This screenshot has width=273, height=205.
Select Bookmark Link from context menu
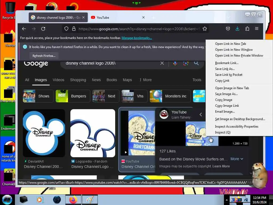pyautogui.click(x=227, y=63)
